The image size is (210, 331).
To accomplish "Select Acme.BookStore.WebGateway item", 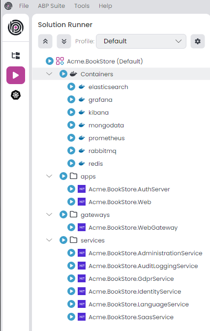I will click(x=133, y=228).
